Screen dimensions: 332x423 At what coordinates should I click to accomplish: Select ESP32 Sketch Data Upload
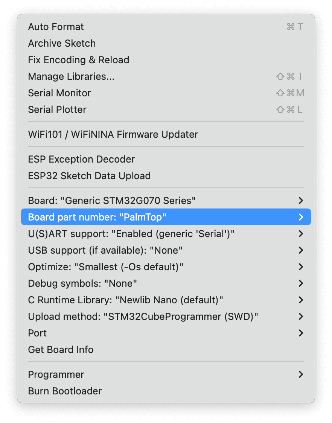pos(166,176)
